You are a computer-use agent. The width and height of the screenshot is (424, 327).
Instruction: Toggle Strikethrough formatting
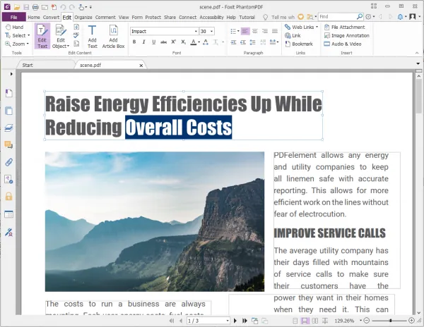163,42
